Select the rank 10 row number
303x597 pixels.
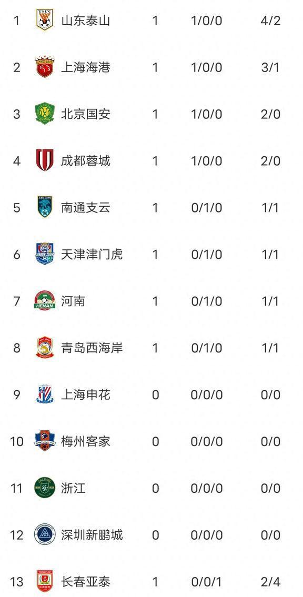17,441
